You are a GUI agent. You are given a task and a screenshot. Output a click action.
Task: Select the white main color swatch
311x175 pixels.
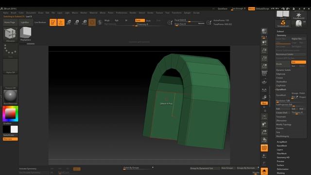pos(14,129)
